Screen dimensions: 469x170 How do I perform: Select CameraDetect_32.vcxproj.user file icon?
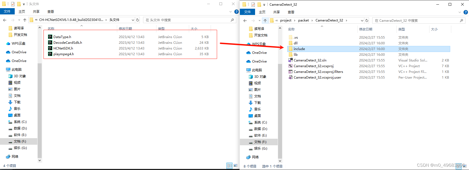(291, 77)
